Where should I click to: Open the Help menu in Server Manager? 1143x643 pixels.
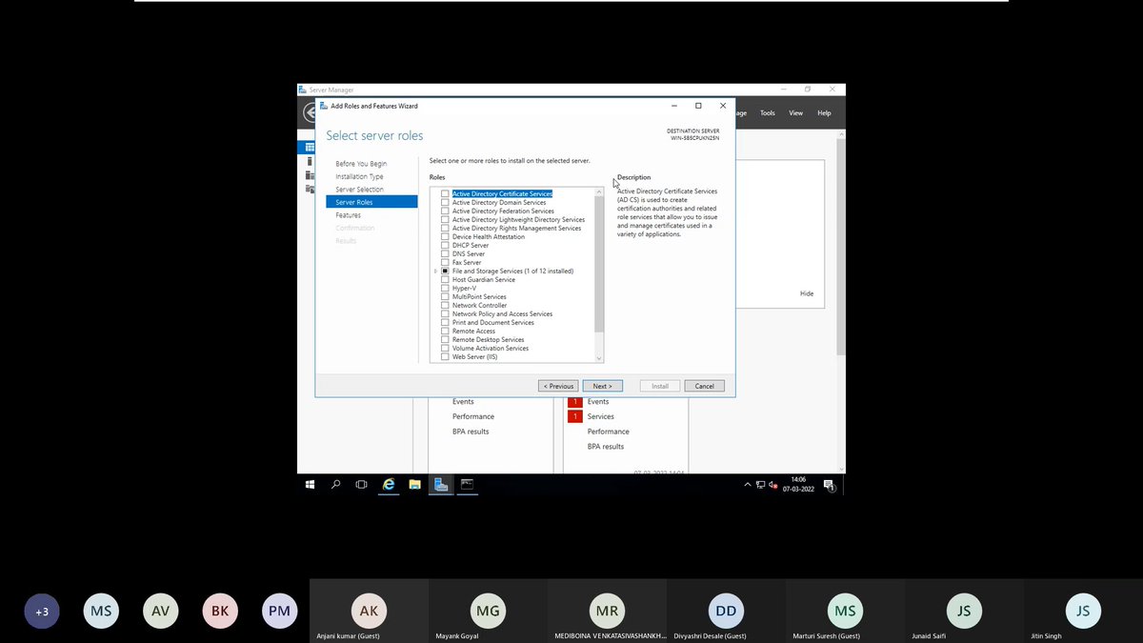(824, 113)
